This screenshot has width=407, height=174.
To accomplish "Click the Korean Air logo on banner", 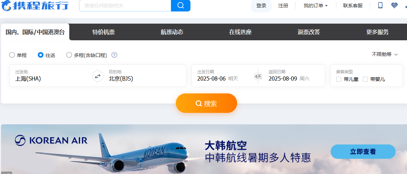I will pyautogui.click(x=51, y=140).
